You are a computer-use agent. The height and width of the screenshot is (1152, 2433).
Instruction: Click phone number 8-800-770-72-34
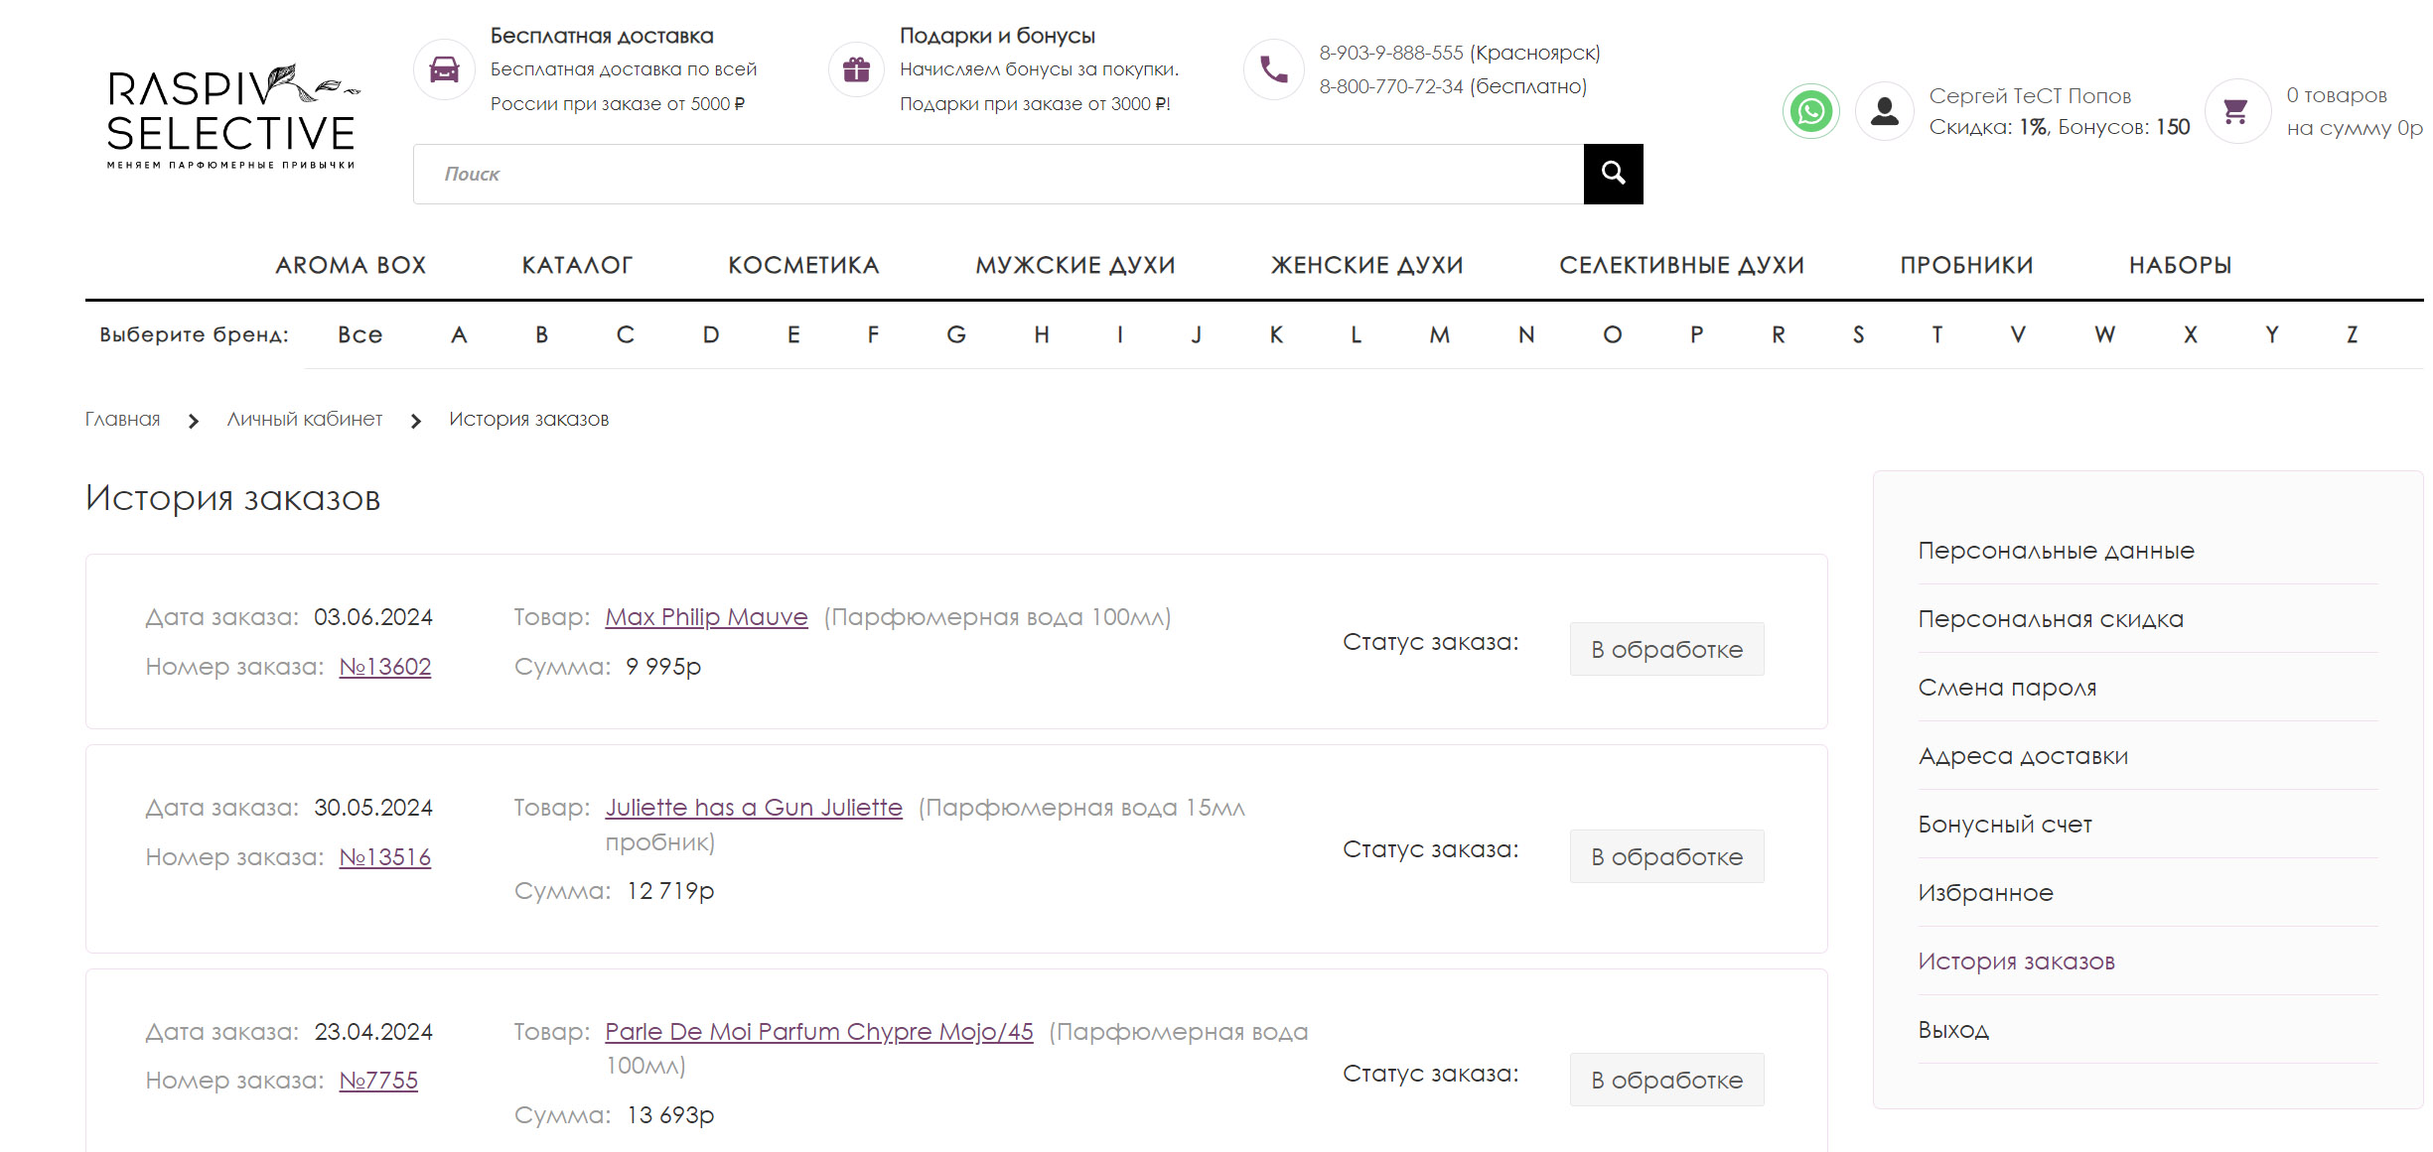pos(1390,86)
